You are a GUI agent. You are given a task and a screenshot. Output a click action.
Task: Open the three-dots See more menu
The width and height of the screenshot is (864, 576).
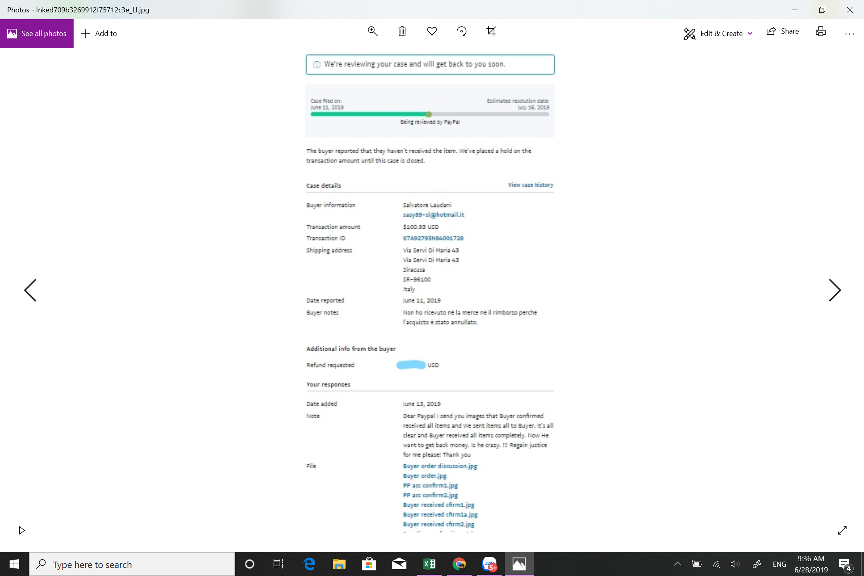(x=849, y=34)
